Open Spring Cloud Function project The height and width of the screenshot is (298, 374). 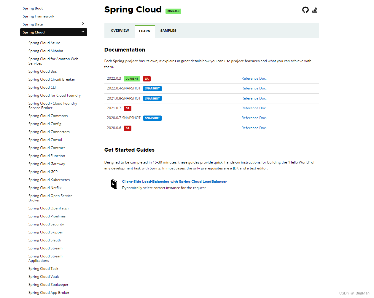pos(47,156)
